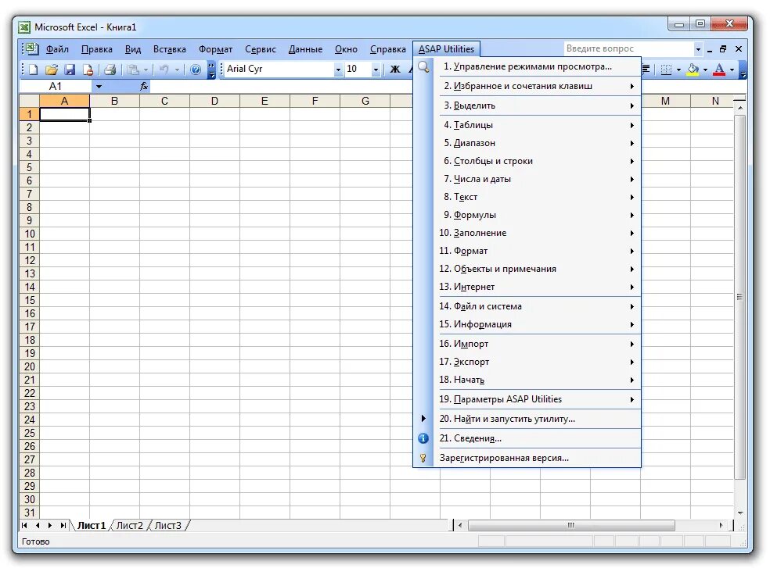
Task: Open the Borders dropdown arrow
Action: click(x=678, y=70)
